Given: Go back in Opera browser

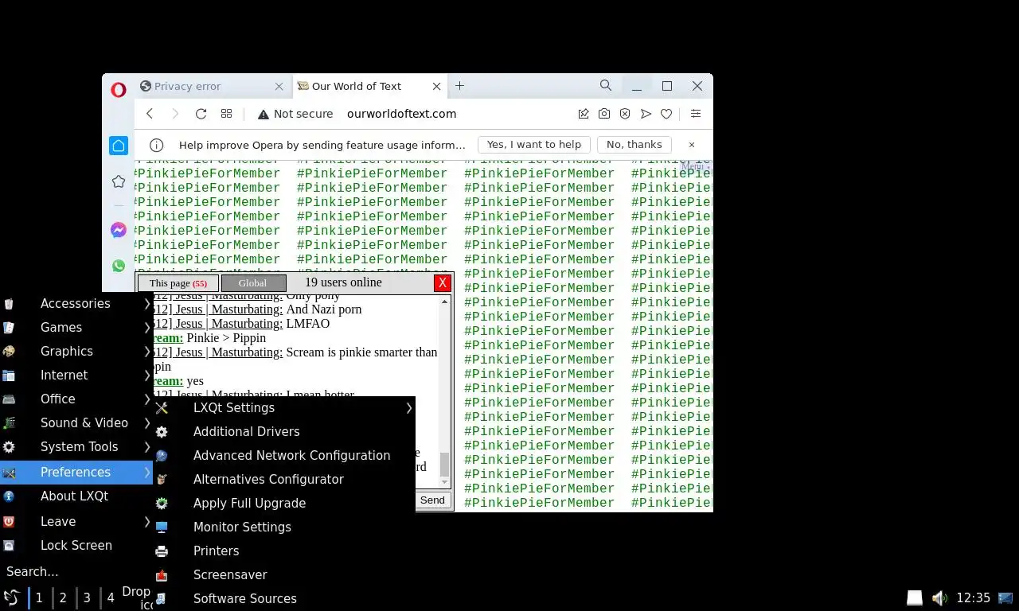Looking at the screenshot, I should [x=150, y=114].
